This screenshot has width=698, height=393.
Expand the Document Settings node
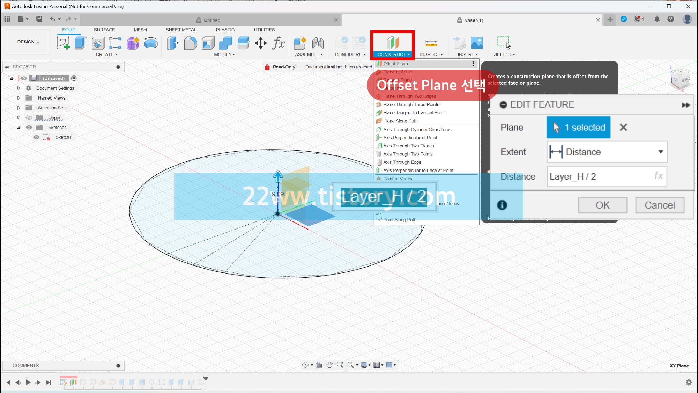click(19, 88)
